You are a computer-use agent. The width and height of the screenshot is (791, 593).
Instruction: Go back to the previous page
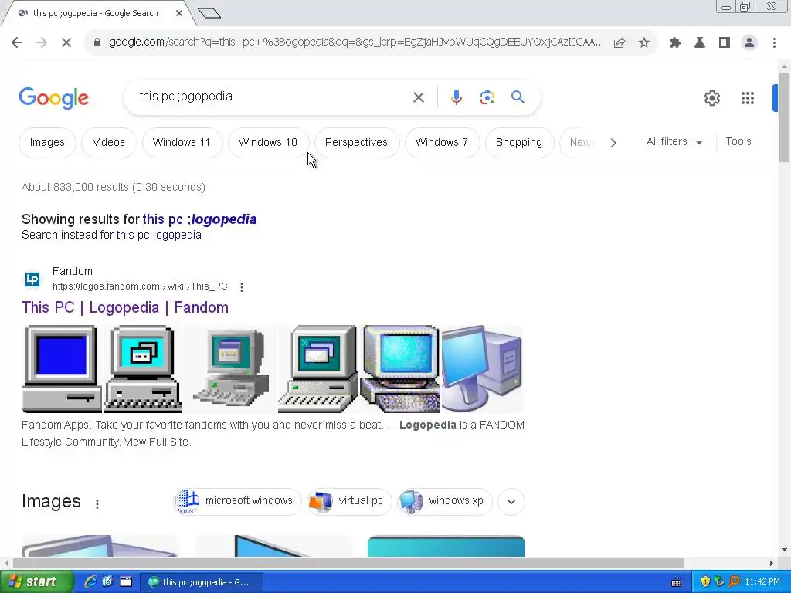[x=17, y=42]
